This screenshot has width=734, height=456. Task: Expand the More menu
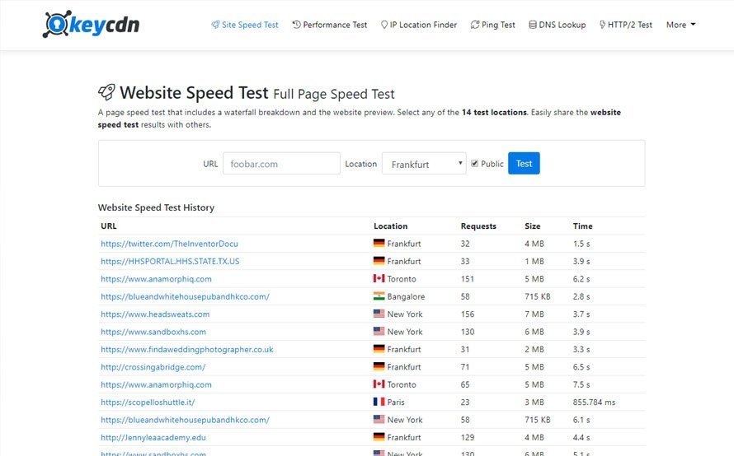(680, 25)
